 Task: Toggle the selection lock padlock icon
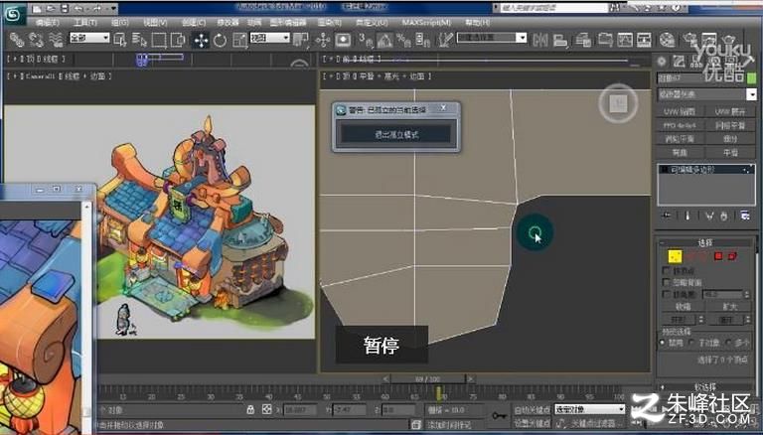pos(250,409)
